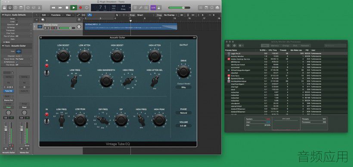Start playback with the green Play button
353x167 pixels.
pyautogui.click(x=74, y=8)
